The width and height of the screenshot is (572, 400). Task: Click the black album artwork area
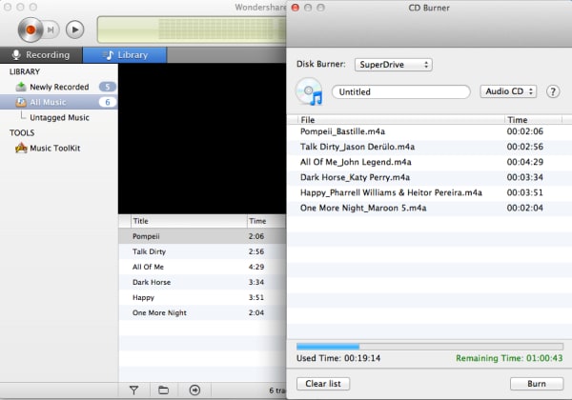pos(202,138)
